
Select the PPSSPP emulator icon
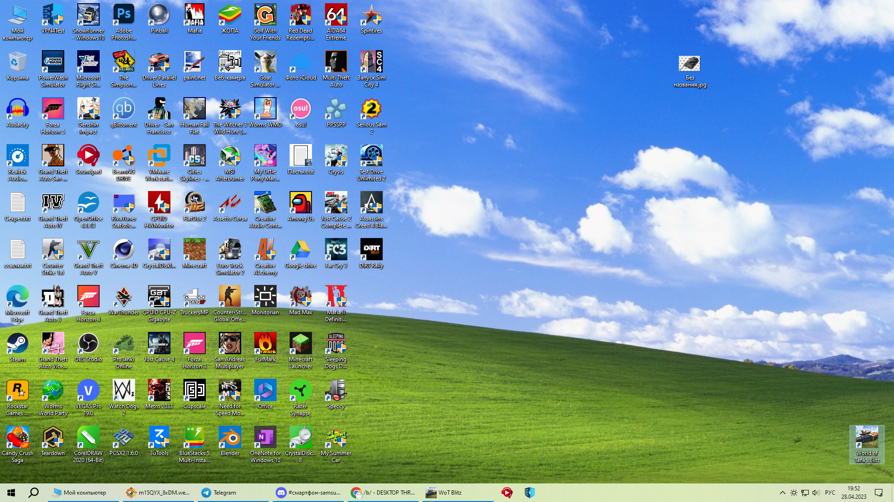(x=336, y=112)
